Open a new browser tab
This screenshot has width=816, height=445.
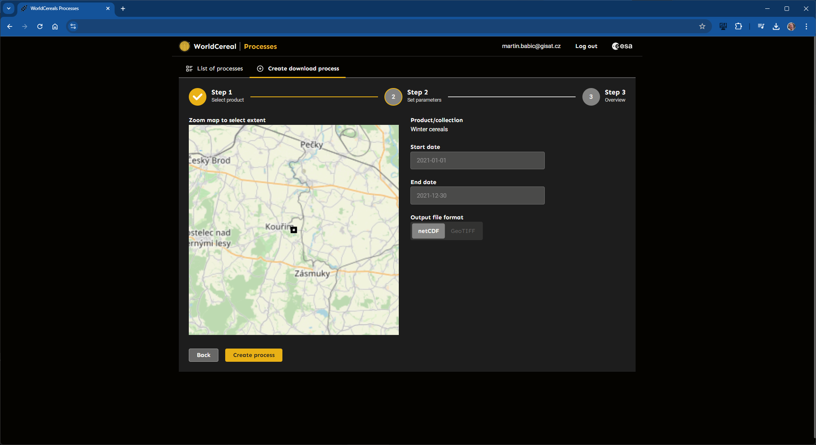click(123, 8)
